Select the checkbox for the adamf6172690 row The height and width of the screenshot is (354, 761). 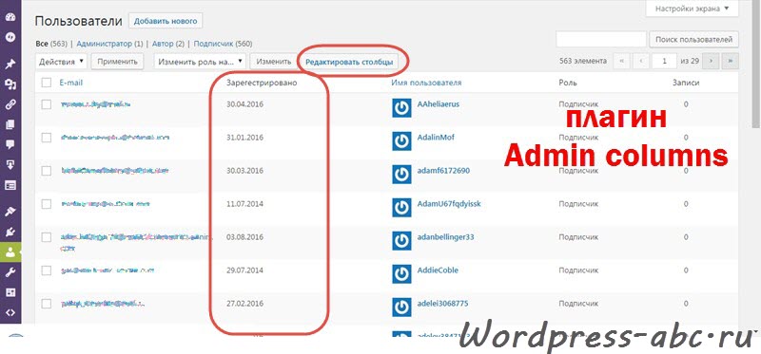(x=46, y=171)
